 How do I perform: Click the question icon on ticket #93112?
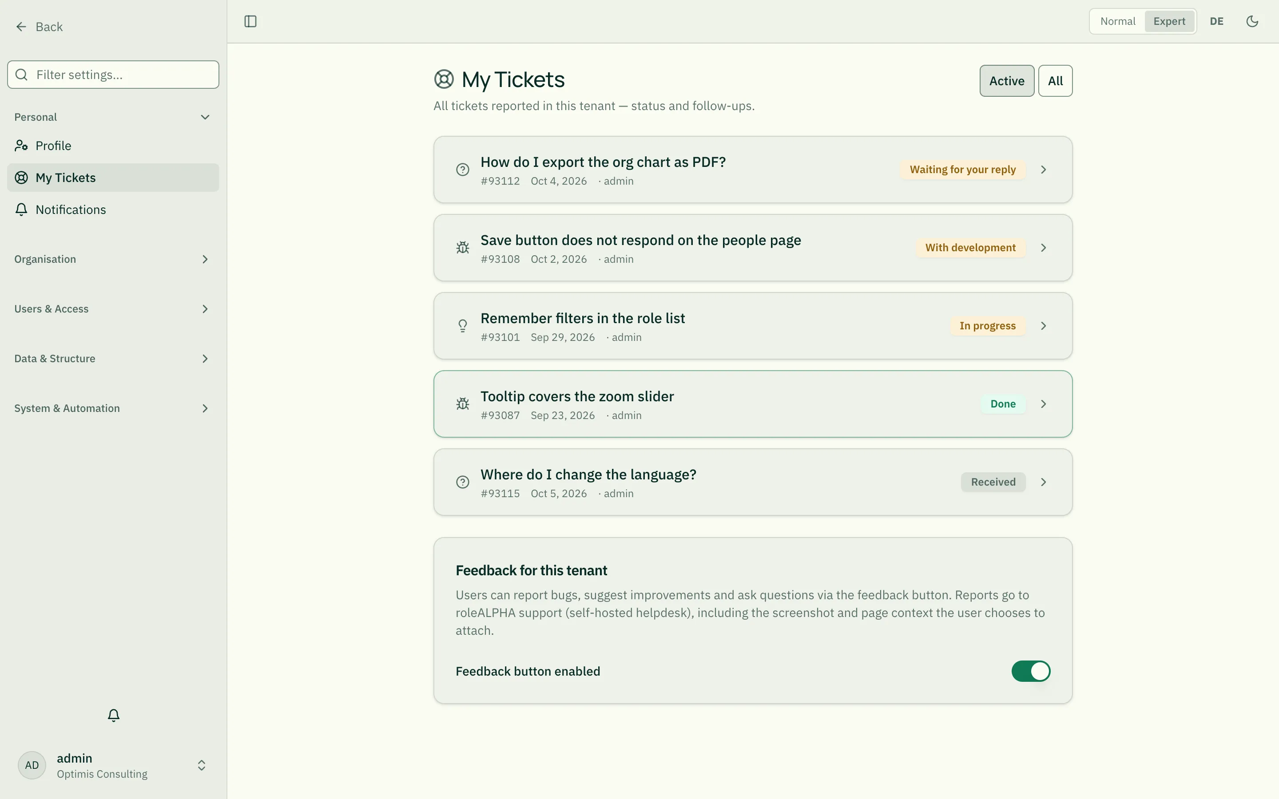pyautogui.click(x=462, y=170)
